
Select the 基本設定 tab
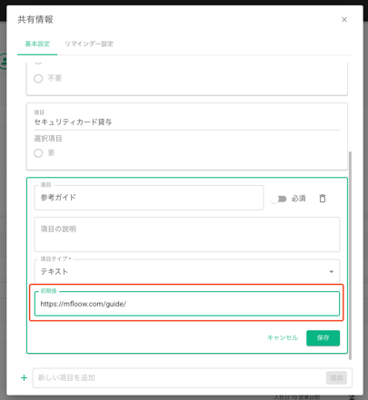[x=37, y=44]
